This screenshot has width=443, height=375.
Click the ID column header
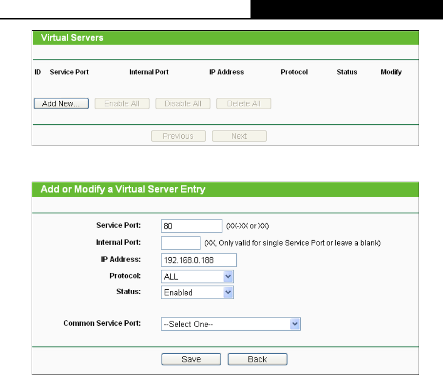38,72
